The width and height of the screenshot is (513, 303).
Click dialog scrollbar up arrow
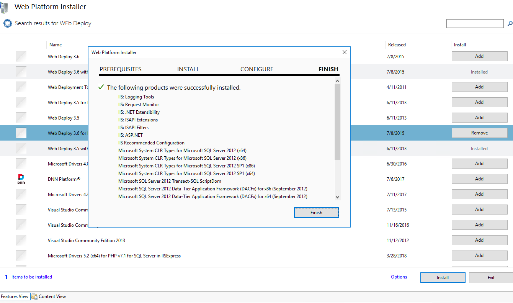(337, 81)
